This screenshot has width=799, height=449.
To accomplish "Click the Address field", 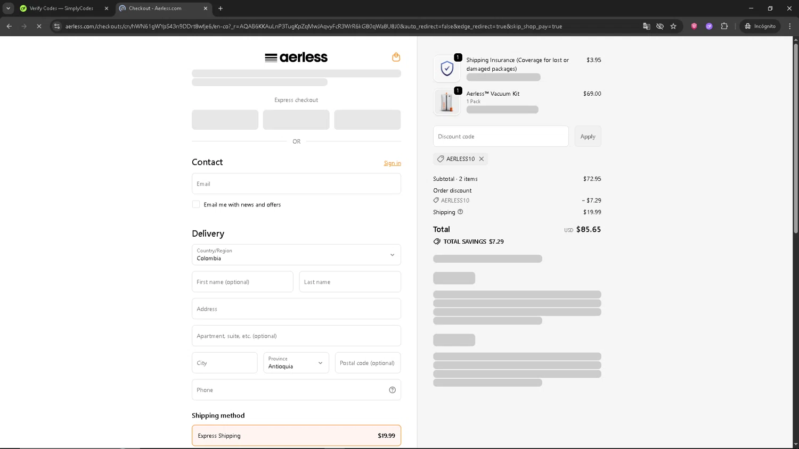I will coord(296,309).
